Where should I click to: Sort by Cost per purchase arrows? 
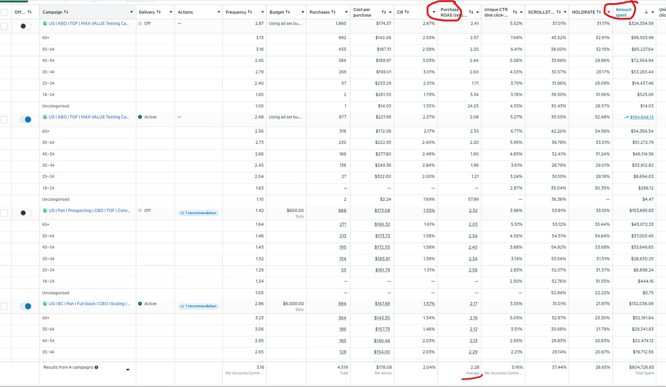[384, 12]
